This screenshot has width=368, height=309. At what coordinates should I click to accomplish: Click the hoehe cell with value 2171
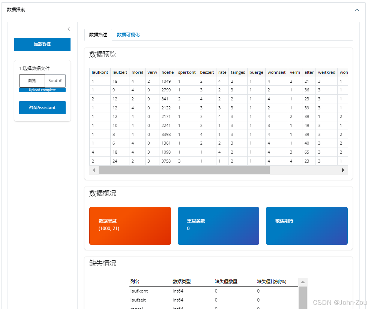[x=168, y=116]
